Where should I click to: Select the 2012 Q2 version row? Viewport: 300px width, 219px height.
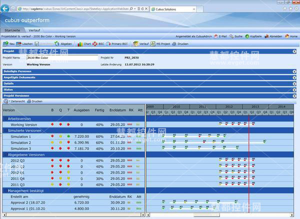73,166
